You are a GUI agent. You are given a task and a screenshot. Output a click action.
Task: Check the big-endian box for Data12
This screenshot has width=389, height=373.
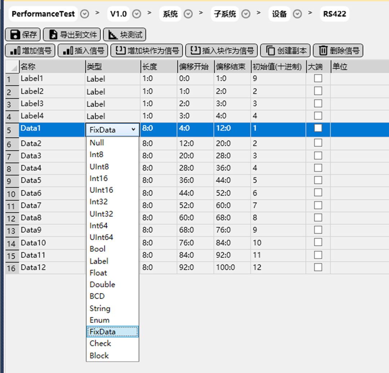click(x=318, y=267)
